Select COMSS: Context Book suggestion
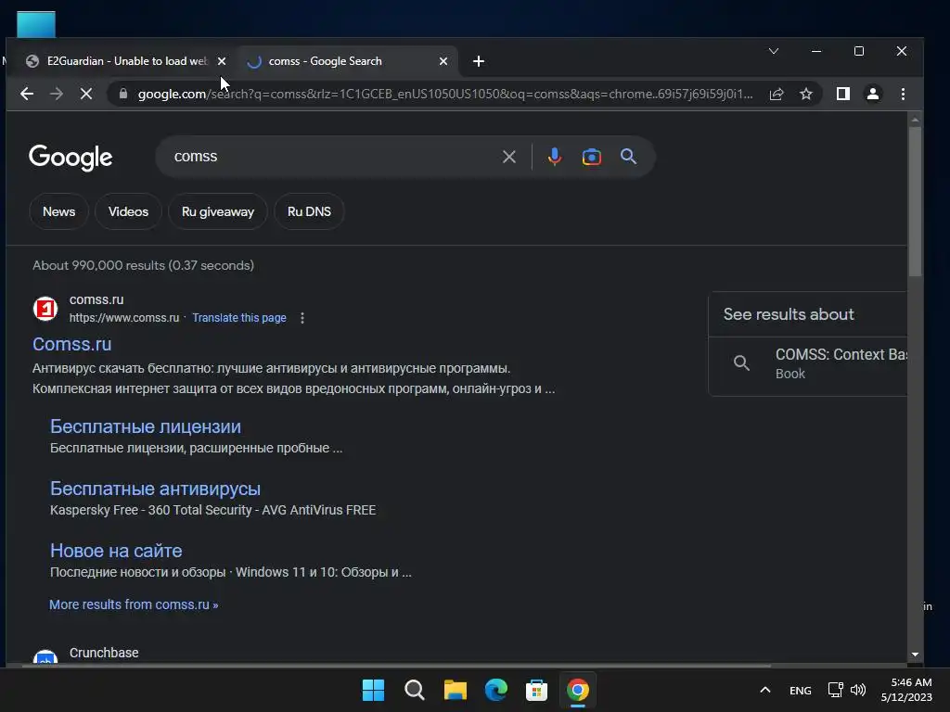Screen dimensions: 950x712 click(x=809, y=363)
